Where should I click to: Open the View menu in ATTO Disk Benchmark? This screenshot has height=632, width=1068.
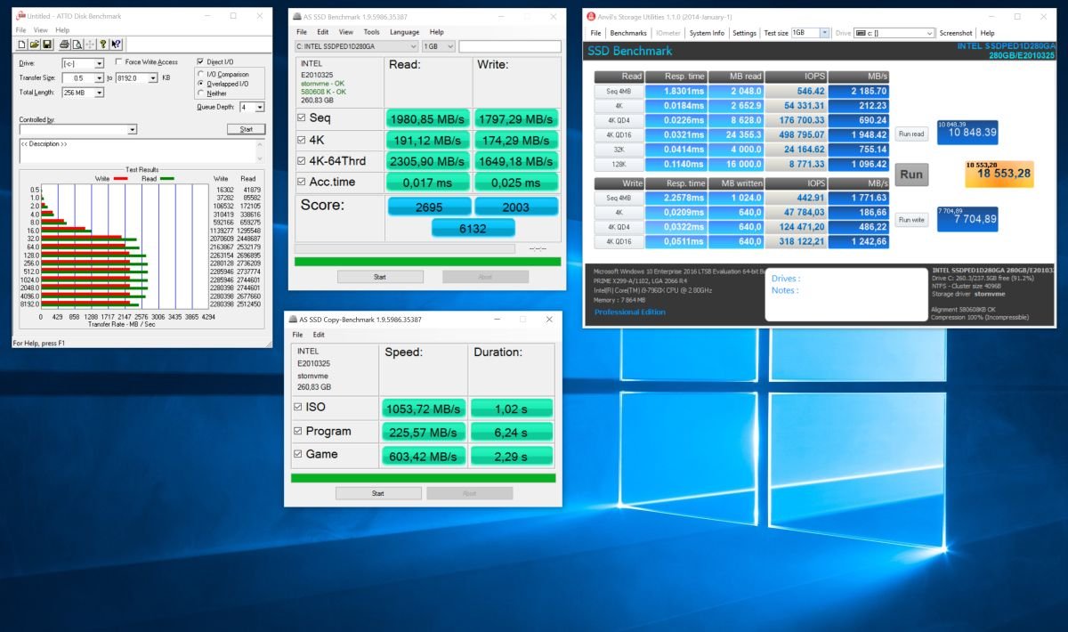(x=41, y=30)
